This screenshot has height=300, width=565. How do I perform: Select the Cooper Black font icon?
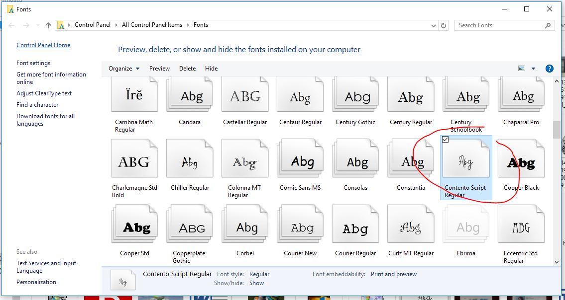[x=521, y=158]
